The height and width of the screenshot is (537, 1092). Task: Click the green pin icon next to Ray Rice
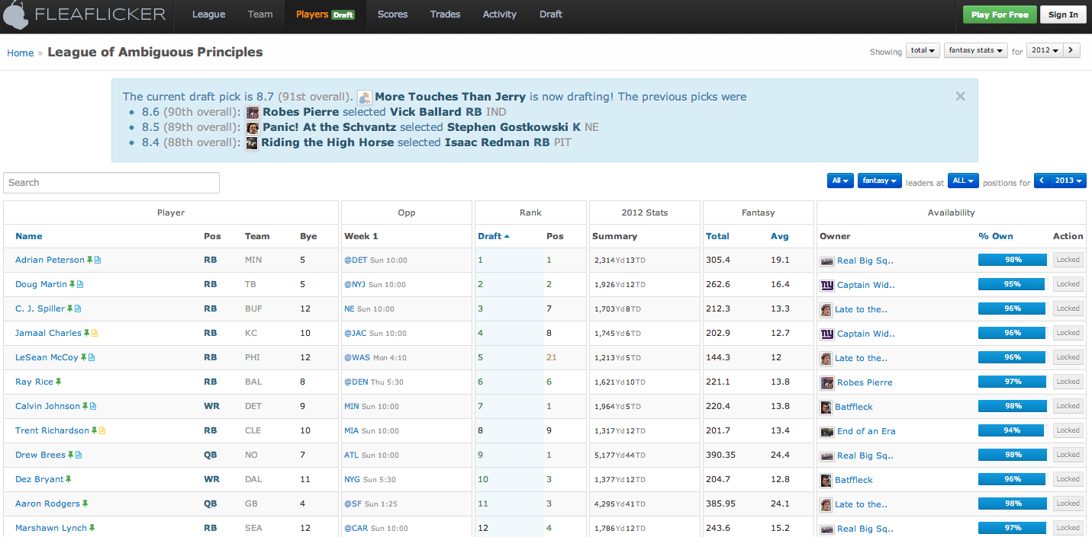(x=59, y=382)
